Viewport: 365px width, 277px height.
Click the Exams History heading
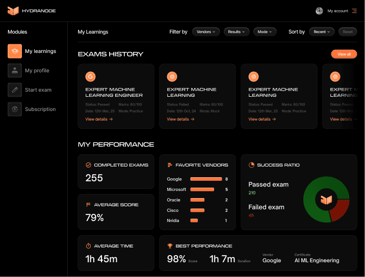pyautogui.click(x=110, y=54)
